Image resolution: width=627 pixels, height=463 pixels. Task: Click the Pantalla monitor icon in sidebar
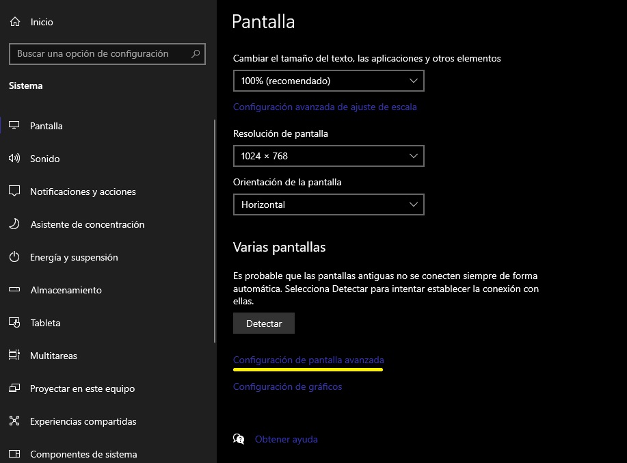tap(14, 126)
